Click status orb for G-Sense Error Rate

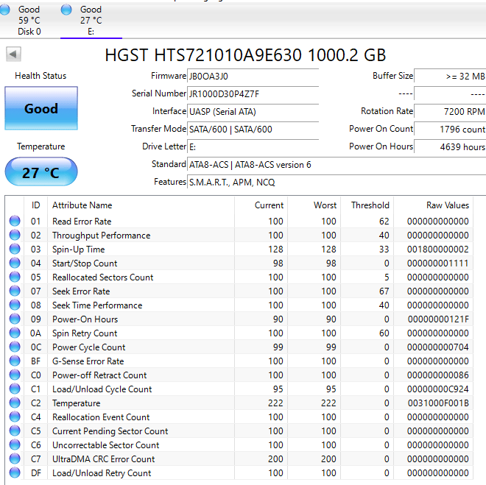15,361
